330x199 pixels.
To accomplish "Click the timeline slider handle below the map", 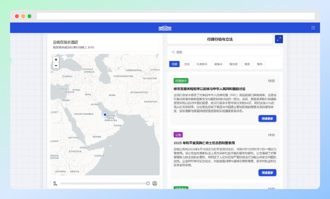I will coord(148,183).
